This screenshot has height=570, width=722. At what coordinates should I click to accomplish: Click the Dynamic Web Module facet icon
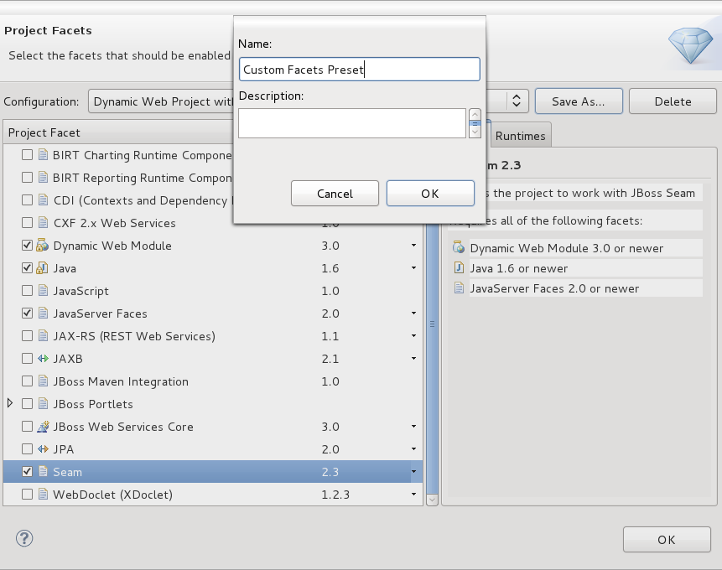coord(43,246)
